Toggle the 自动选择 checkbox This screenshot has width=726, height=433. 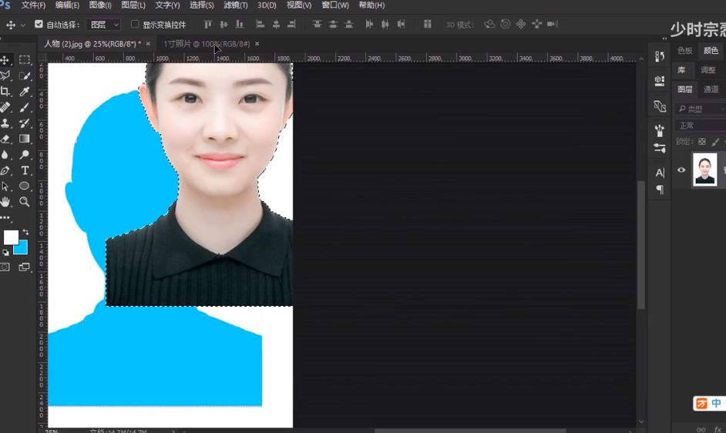(x=39, y=24)
